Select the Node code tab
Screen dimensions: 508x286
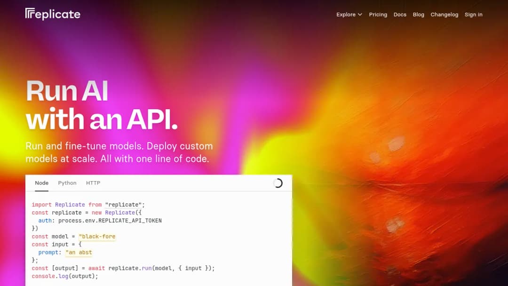click(x=41, y=183)
